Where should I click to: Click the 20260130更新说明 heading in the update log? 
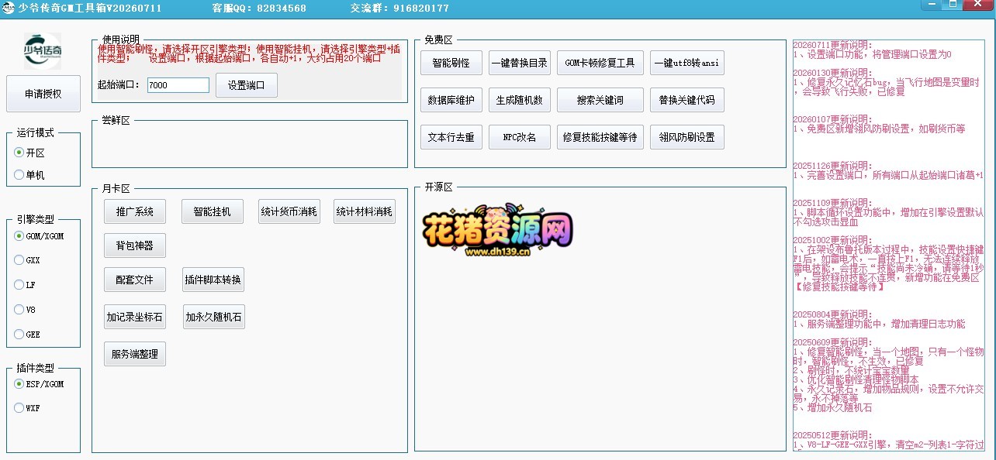pos(832,73)
